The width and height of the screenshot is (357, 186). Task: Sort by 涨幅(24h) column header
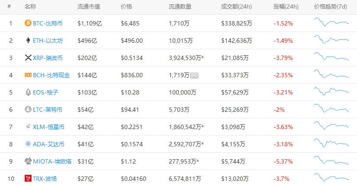point(286,6)
